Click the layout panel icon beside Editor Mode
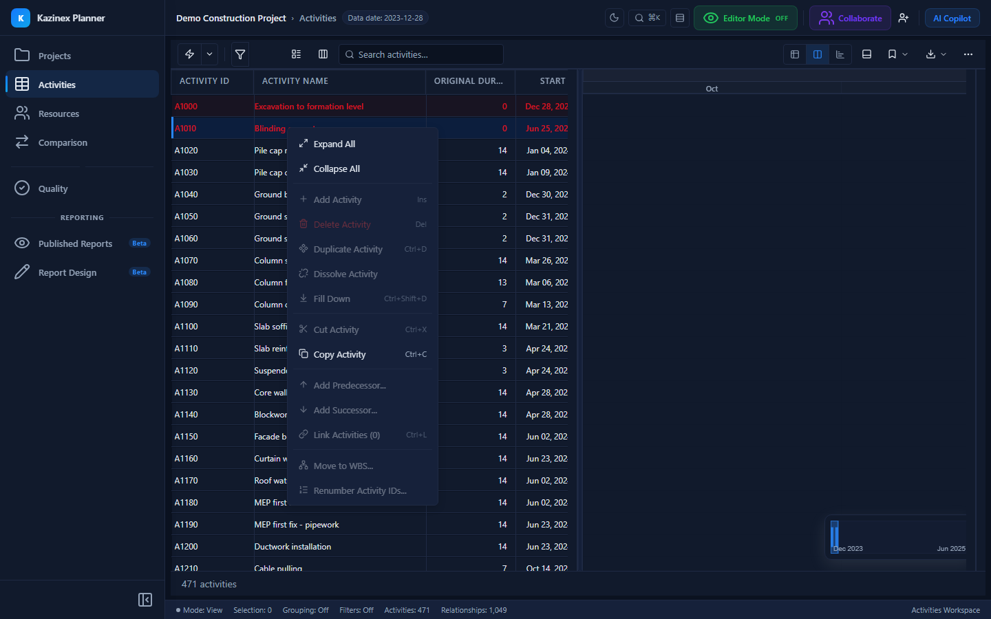This screenshot has height=619, width=991. (x=680, y=18)
